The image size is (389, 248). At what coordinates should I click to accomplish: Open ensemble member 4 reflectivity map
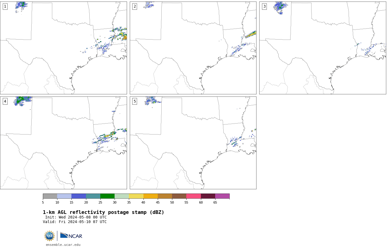click(63, 143)
